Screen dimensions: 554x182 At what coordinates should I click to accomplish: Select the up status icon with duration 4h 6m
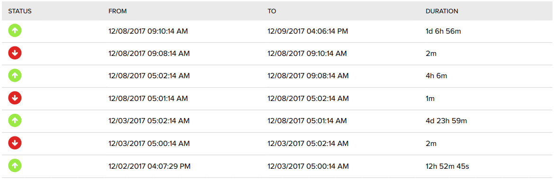[15, 76]
